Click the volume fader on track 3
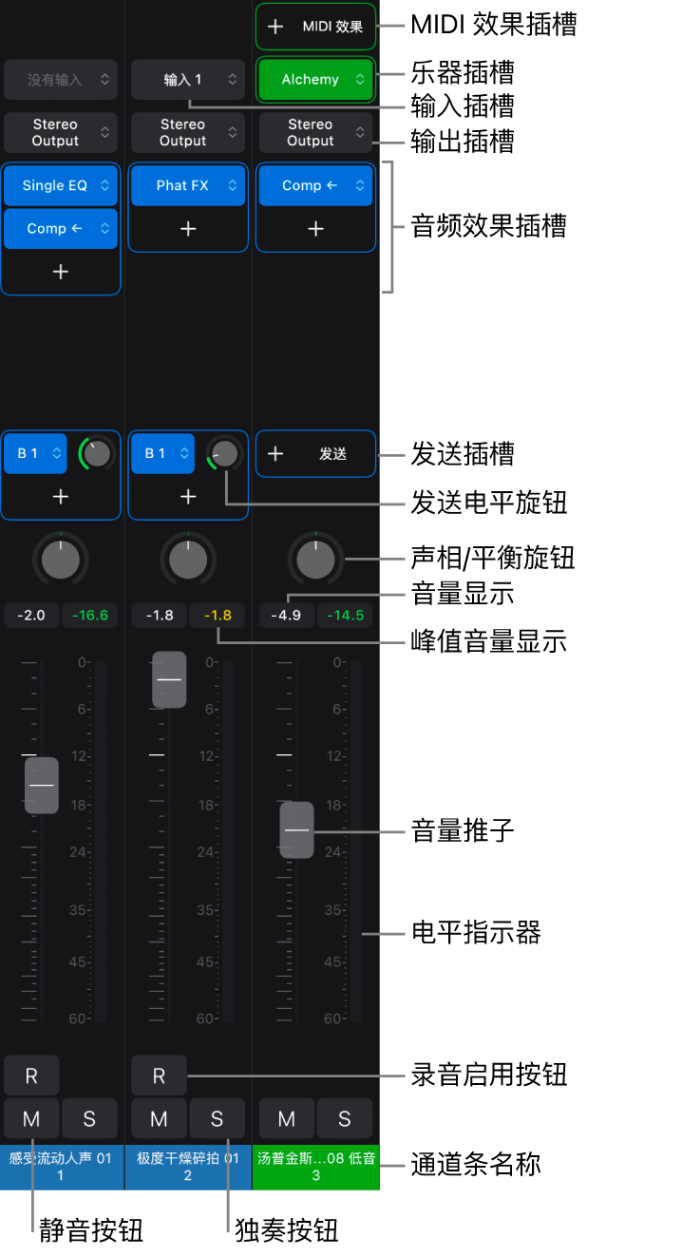682x1256 pixels. 296,829
